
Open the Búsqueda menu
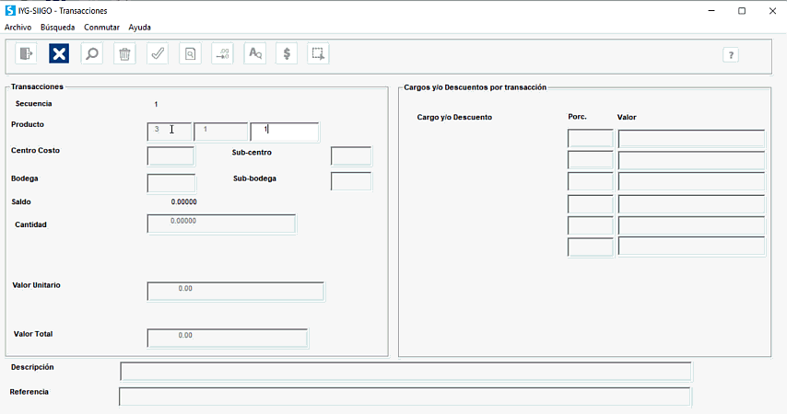point(58,27)
